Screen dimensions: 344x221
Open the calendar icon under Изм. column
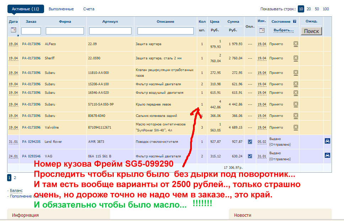pos(262,31)
